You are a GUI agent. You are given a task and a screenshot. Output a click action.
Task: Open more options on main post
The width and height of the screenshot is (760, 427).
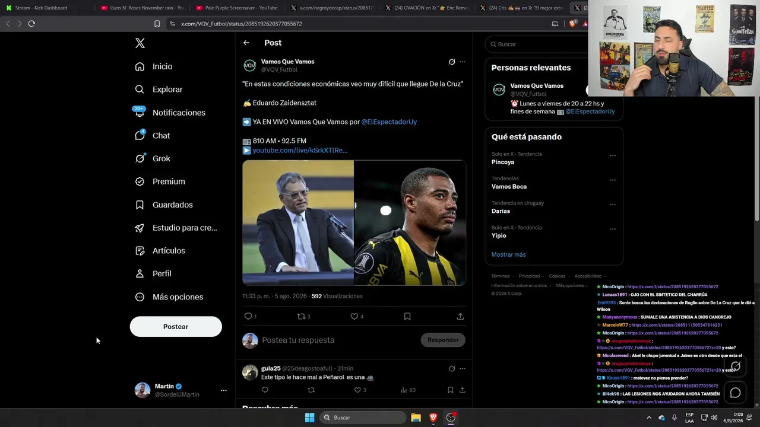click(x=463, y=62)
